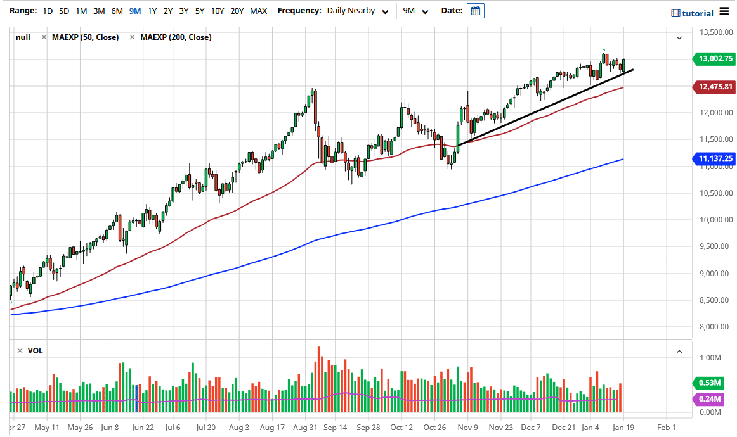737x437 pixels.
Task: Collapse the main price chart panel
Action: pyautogui.click(x=679, y=37)
